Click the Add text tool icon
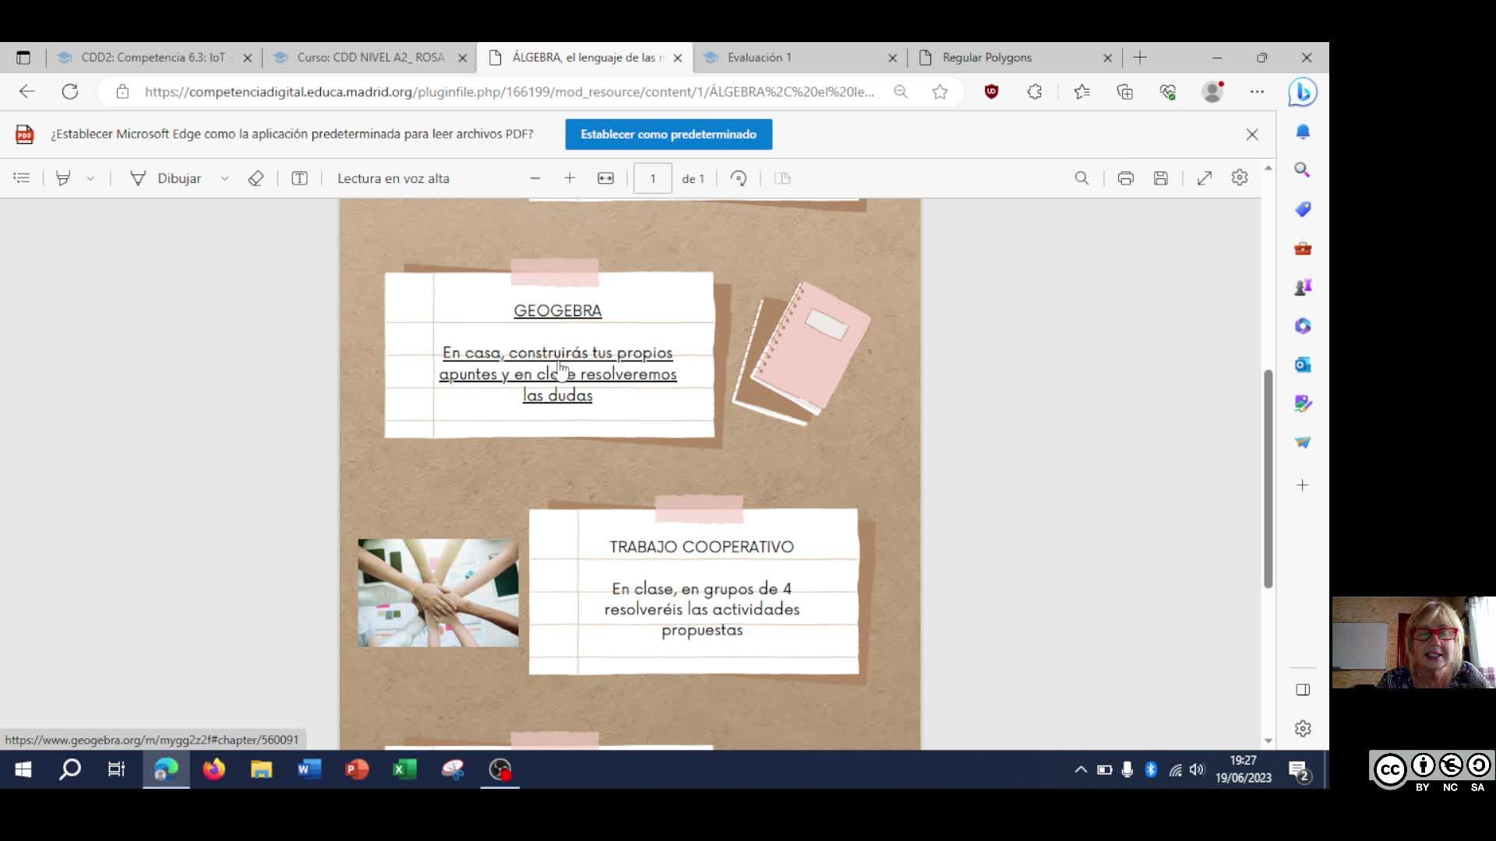Image resolution: width=1496 pixels, height=841 pixels. pyautogui.click(x=299, y=178)
